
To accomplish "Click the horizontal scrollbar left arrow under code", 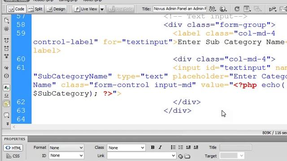I will 14,127.
